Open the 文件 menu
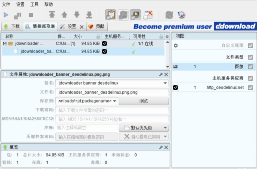Viewport: 257px width, 169px height. click(x=6, y=4)
